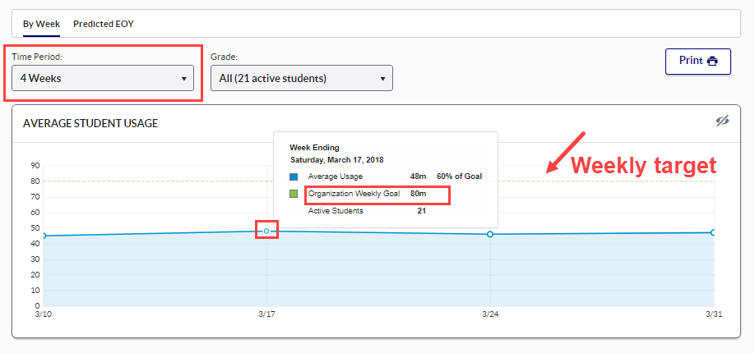The image size is (755, 353).
Task: Click the arrow on the Time Period dropdown
Action: click(x=183, y=79)
